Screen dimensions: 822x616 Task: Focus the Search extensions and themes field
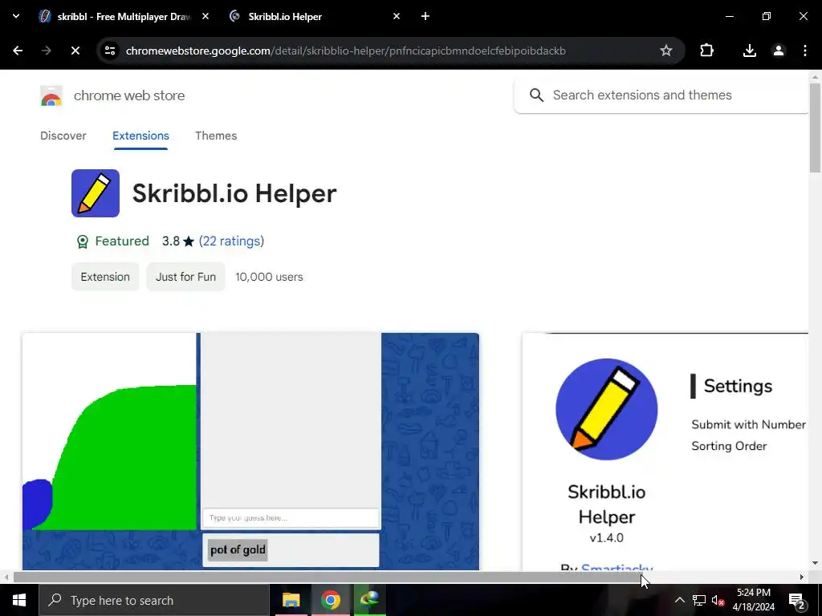pos(661,95)
